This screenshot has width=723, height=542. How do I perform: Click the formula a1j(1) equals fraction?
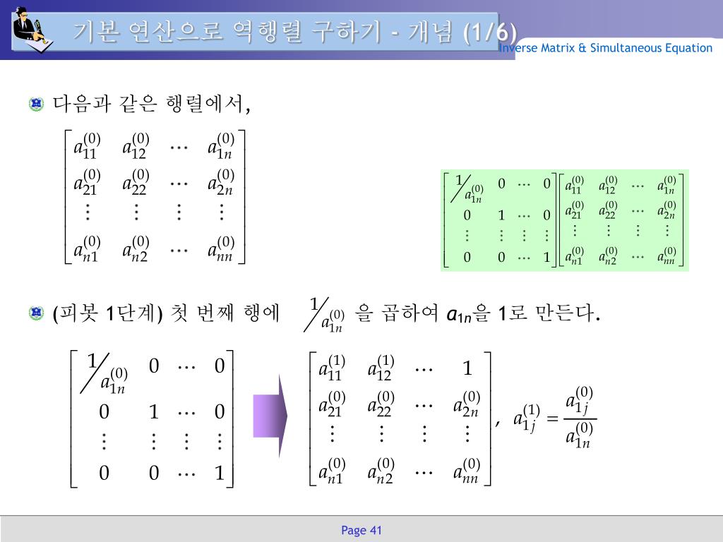click(555, 418)
